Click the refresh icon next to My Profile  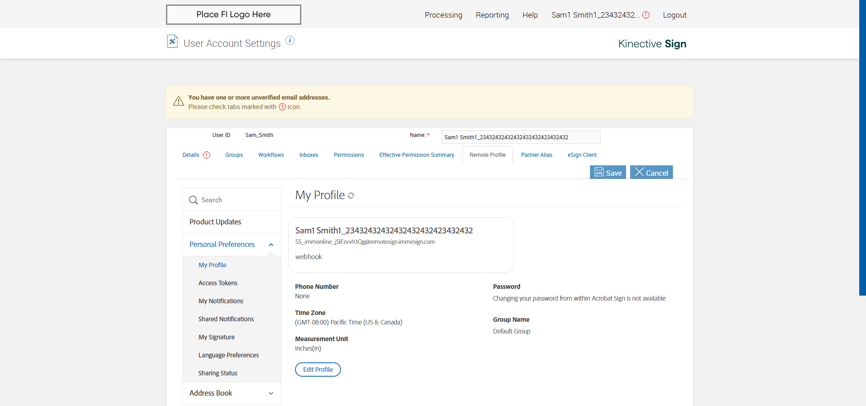351,196
